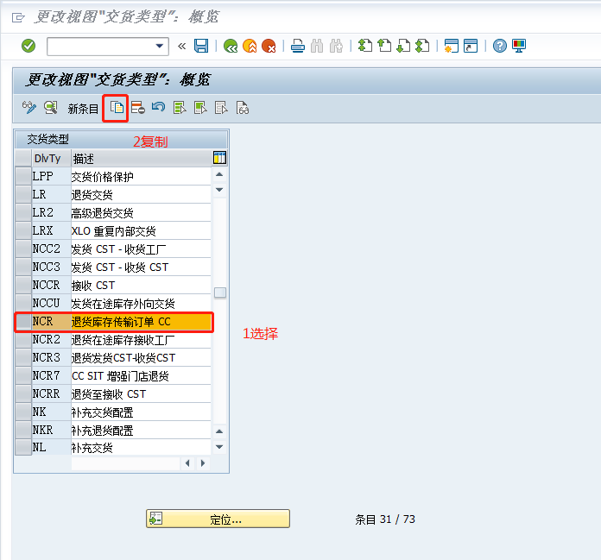Save with the floppy disk icon
This screenshot has width=601, height=560.
[x=201, y=46]
